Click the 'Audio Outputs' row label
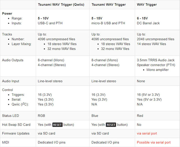The image size is (180, 147). click(x=13, y=60)
